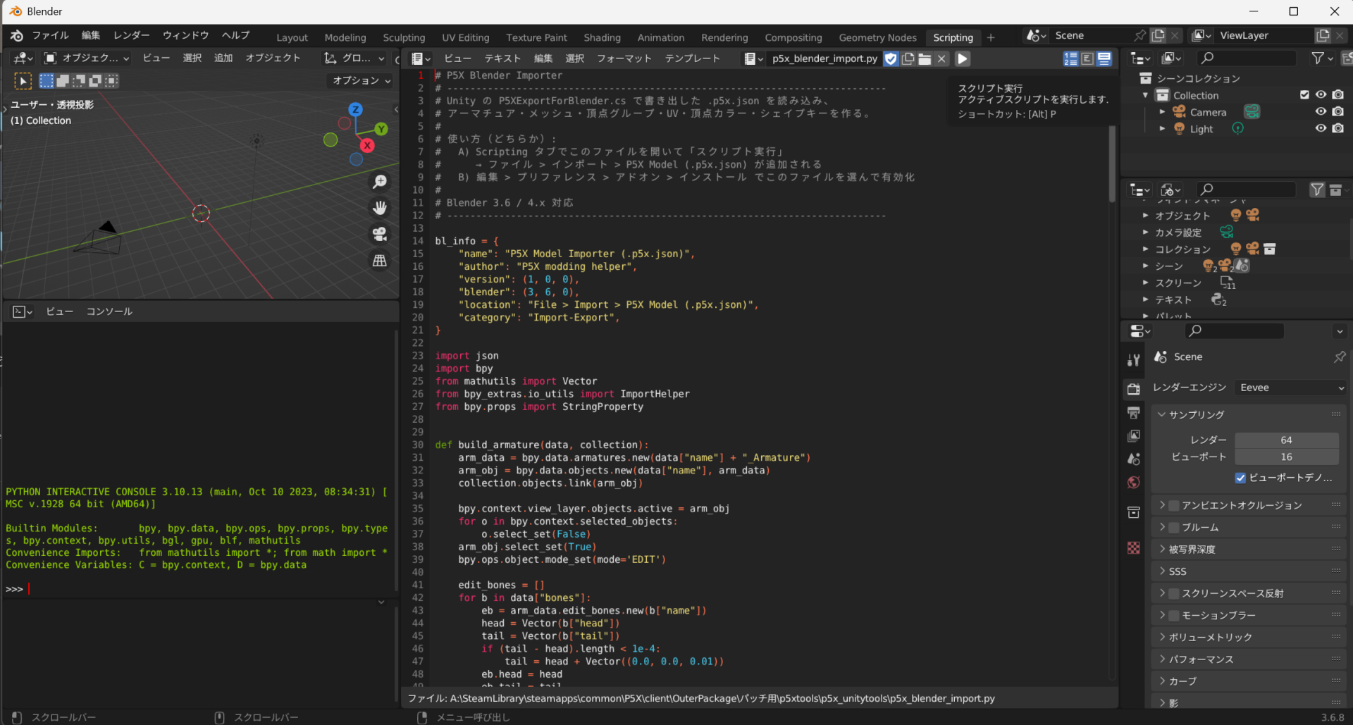Open the Texture properties tab
Viewport: 1353px width, 725px height.
1133,547
